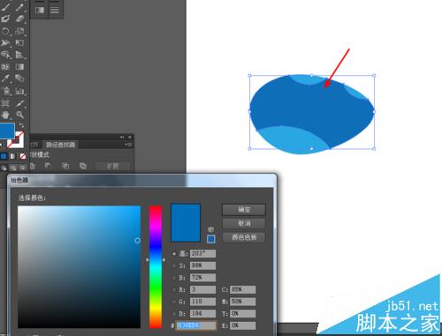
Task: Click the H hue value field
Action: (202, 254)
